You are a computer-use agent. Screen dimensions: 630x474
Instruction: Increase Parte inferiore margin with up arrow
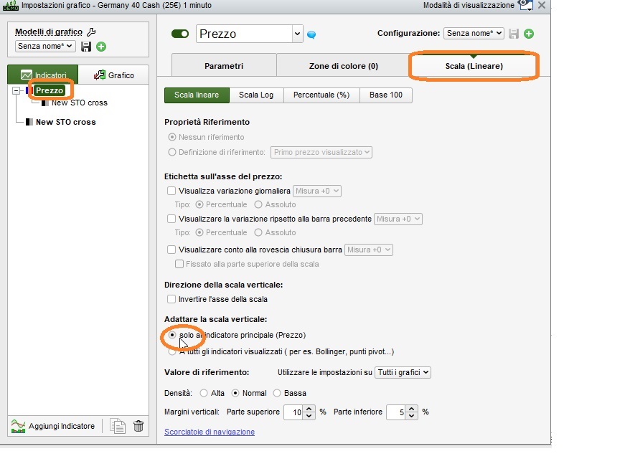(x=411, y=409)
